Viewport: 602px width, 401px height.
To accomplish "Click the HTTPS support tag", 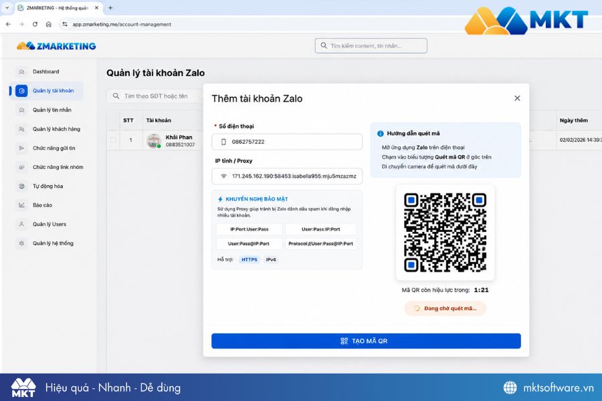I will (x=249, y=260).
